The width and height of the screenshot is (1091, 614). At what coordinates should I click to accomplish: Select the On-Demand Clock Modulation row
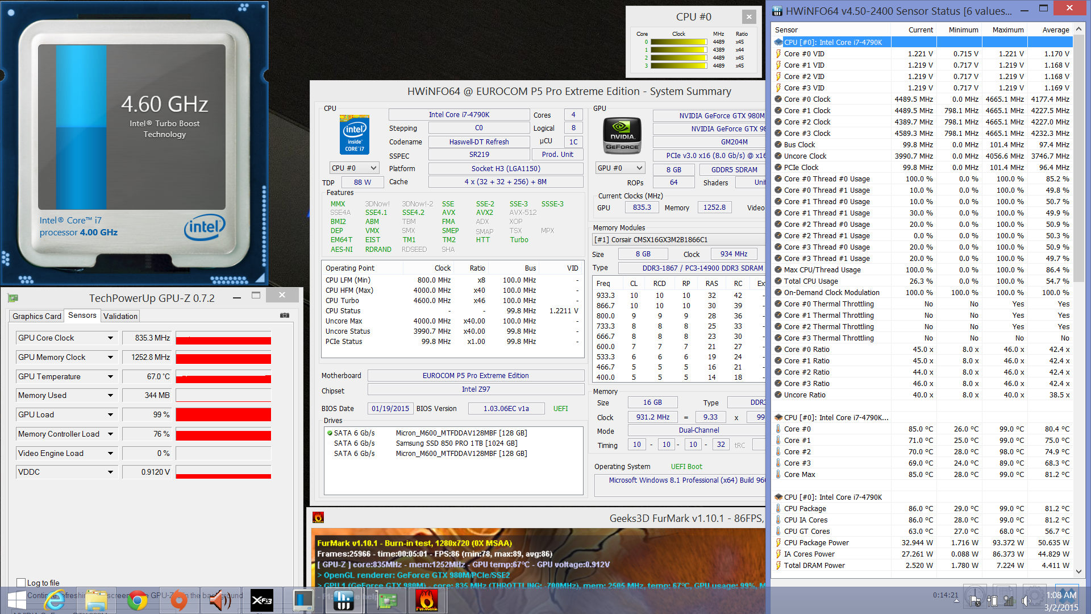[x=923, y=293]
